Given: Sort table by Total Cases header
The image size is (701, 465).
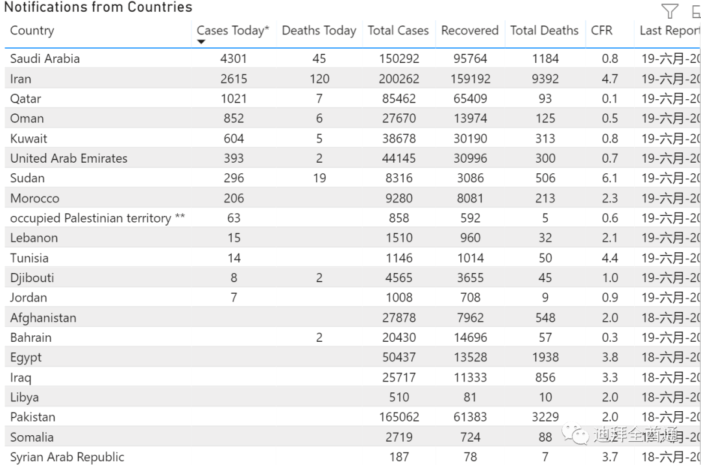Looking at the screenshot, I should pyautogui.click(x=398, y=30).
